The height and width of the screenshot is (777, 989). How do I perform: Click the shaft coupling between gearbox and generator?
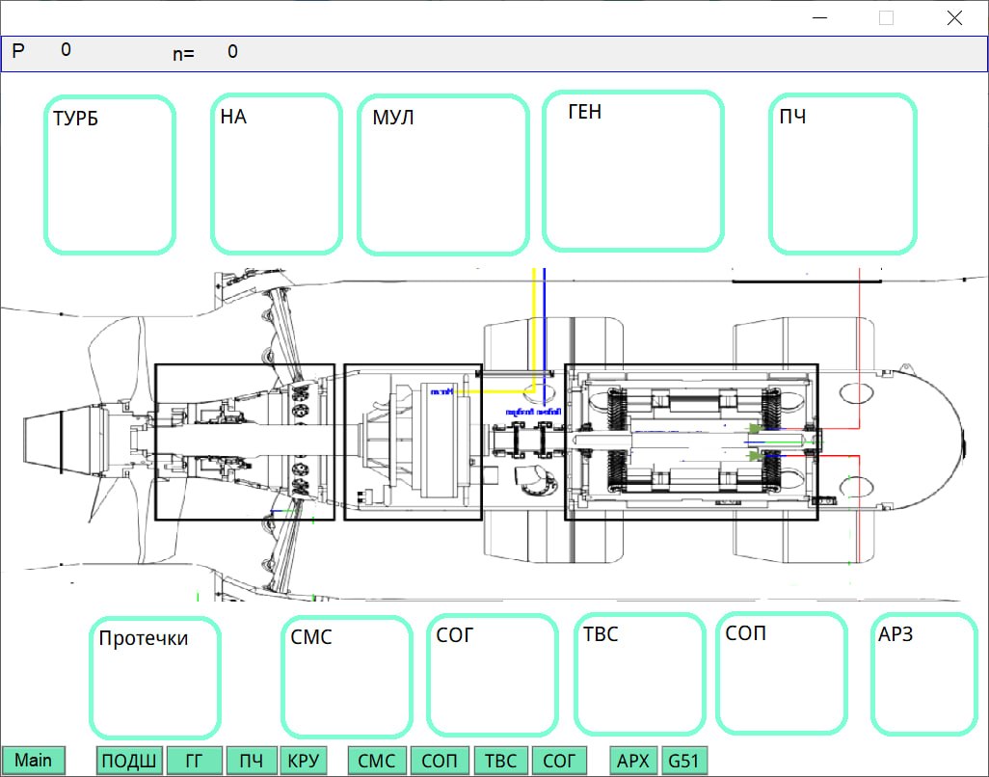(528, 440)
